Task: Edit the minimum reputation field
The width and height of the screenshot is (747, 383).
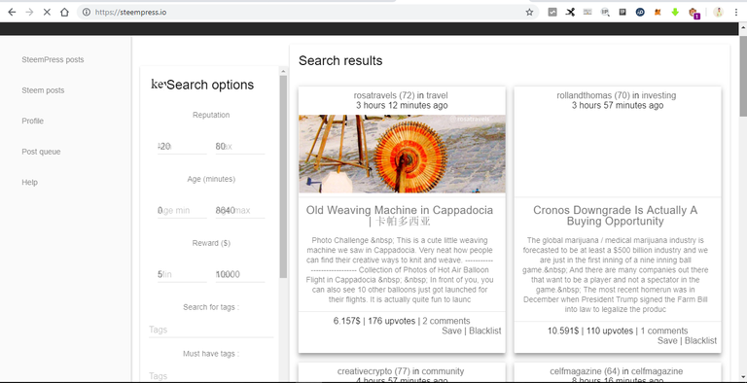Action: pos(183,147)
